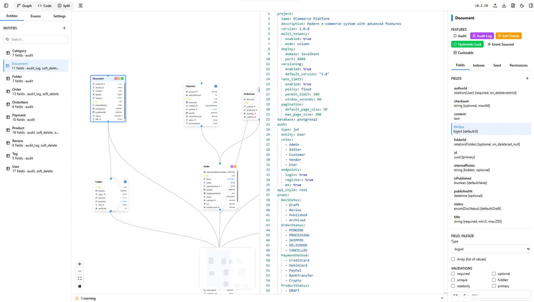Image resolution: width=534 pixels, height=302 pixels.
Task: Open the Permissions tab
Action: tap(518, 65)
